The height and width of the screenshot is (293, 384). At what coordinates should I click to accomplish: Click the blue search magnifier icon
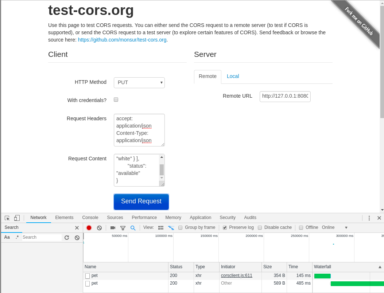click(133, 228)
